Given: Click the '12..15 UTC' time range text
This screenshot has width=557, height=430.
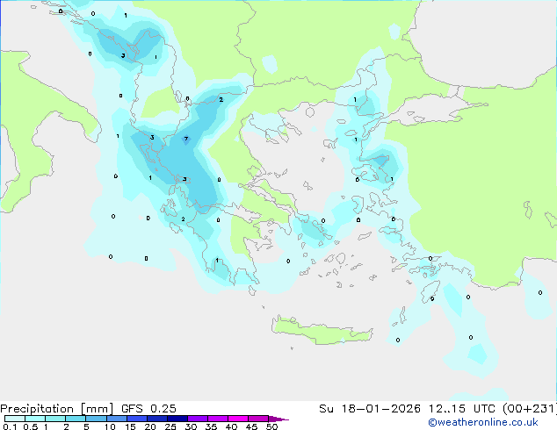Looking at the screenshot, I should (x=461, y=409).
